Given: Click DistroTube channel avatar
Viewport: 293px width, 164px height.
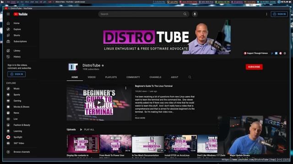Looking at the screenshot, I should (73, 67).
